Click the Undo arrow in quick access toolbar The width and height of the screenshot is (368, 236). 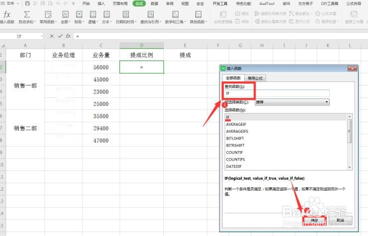(58, 3)
